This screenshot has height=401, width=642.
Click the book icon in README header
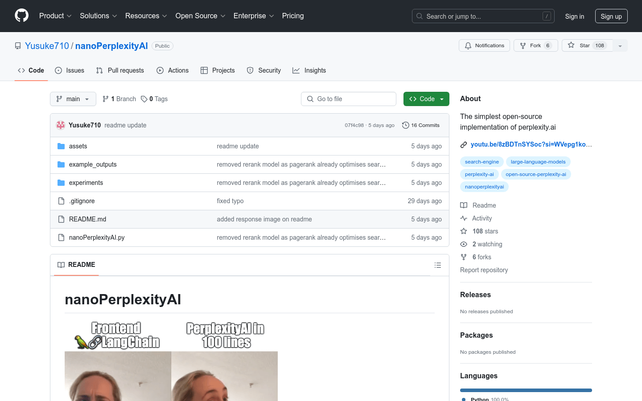pyautogui.click(x=61, y=265)
